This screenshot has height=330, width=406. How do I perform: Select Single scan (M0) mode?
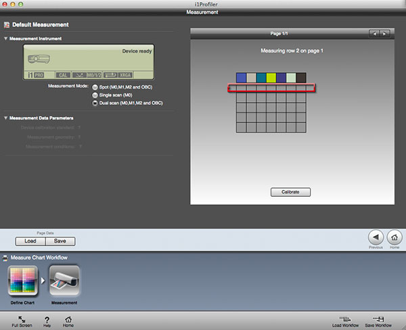click(x=95, y=95)
